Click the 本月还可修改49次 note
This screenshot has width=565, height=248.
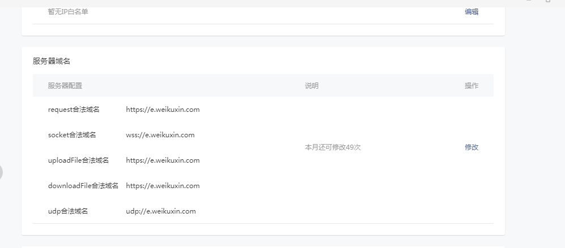[x=333, y=147]
